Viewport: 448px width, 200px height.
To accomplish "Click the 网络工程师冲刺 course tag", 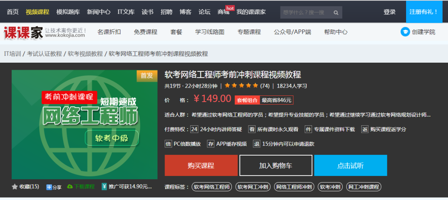I will (x=294, y=187).
